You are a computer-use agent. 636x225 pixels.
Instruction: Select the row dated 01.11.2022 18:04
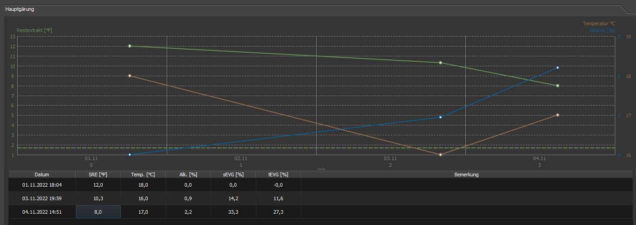click(x=42, y=185)
